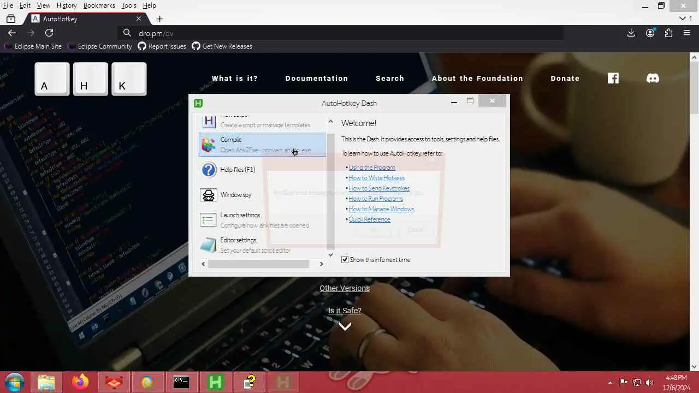Open the Using the Program link
The height and width of the screenshot is (393, 699).
tap(372, 168)
